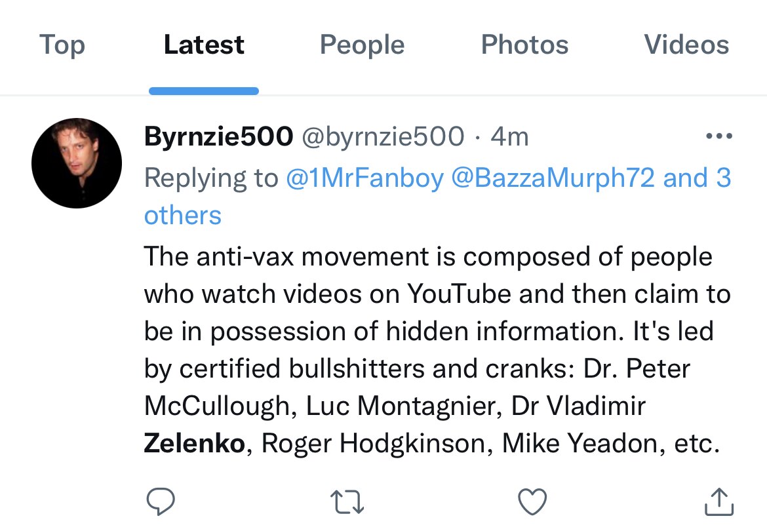Retweet the Byrnzie500 tweet
The width and height of the screenshot is (767, 531).
point(347,502)
